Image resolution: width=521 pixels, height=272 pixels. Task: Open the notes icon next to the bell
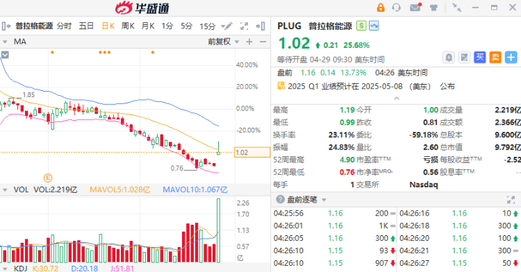tap(464, 58)
